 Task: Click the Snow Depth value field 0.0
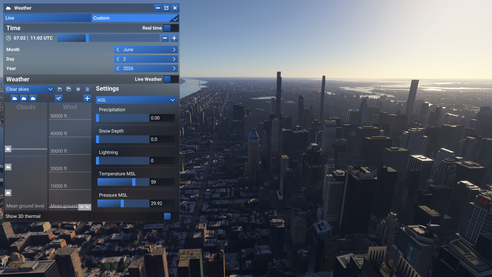[x=162, y=139]
